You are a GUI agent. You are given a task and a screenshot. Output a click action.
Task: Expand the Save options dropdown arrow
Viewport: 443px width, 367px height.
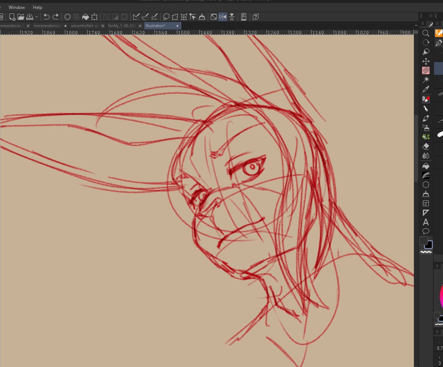37,17
